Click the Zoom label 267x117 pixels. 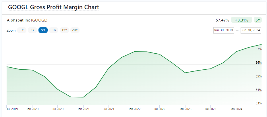click(11, 30)
